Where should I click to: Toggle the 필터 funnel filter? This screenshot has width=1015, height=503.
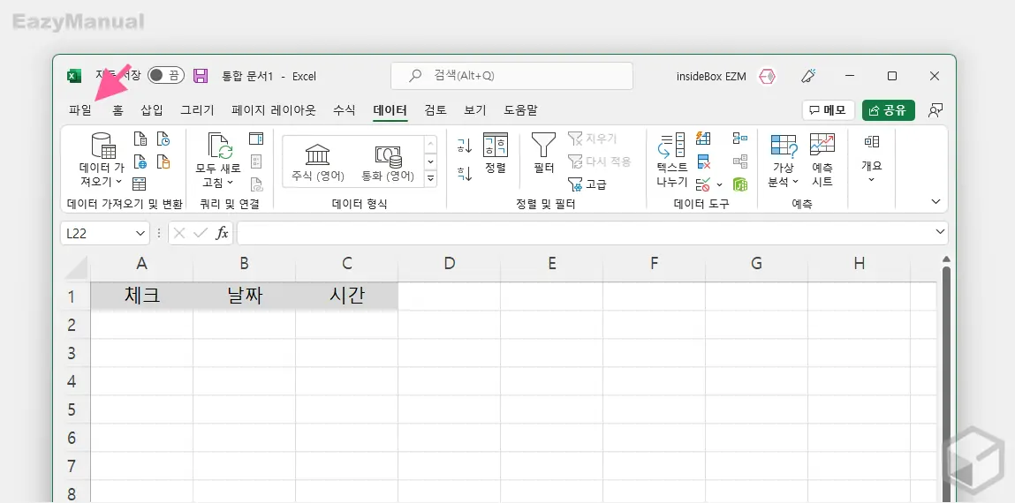[x=544, y=154]
